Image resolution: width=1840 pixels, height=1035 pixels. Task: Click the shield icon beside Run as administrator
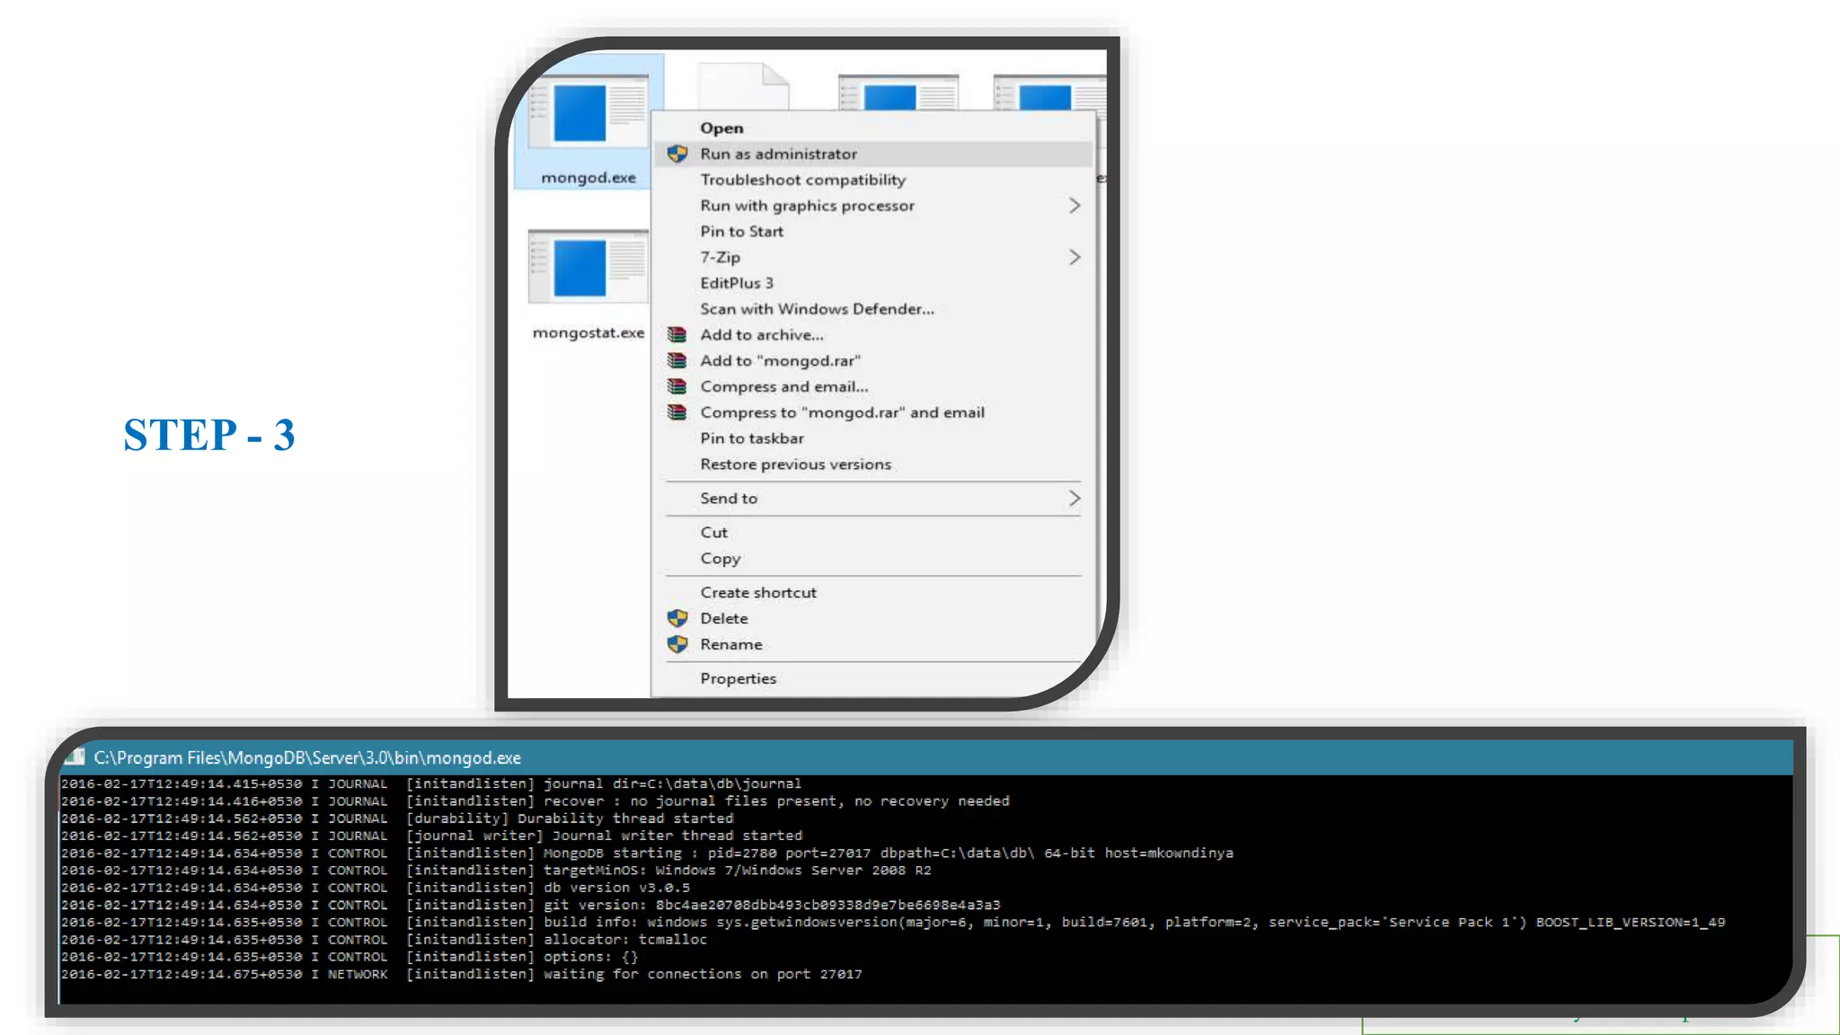point(677,154)
